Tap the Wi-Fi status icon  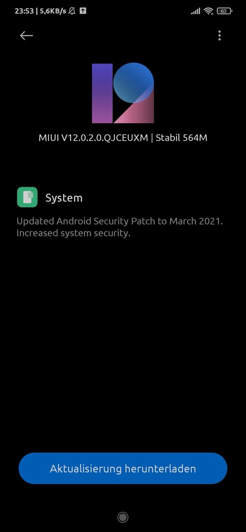tap(208, 11)
